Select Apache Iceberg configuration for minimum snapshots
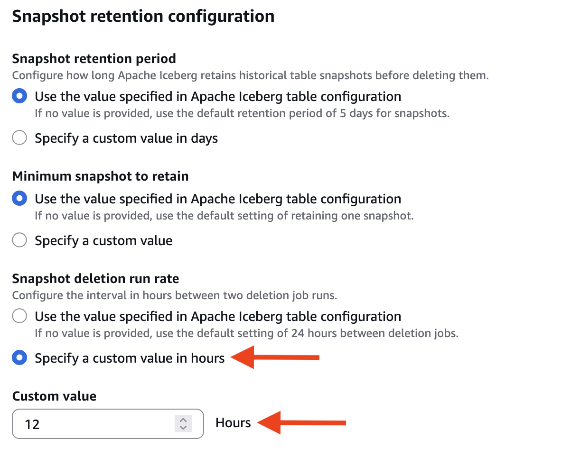The image size is (580, 457). click(19, 198)
